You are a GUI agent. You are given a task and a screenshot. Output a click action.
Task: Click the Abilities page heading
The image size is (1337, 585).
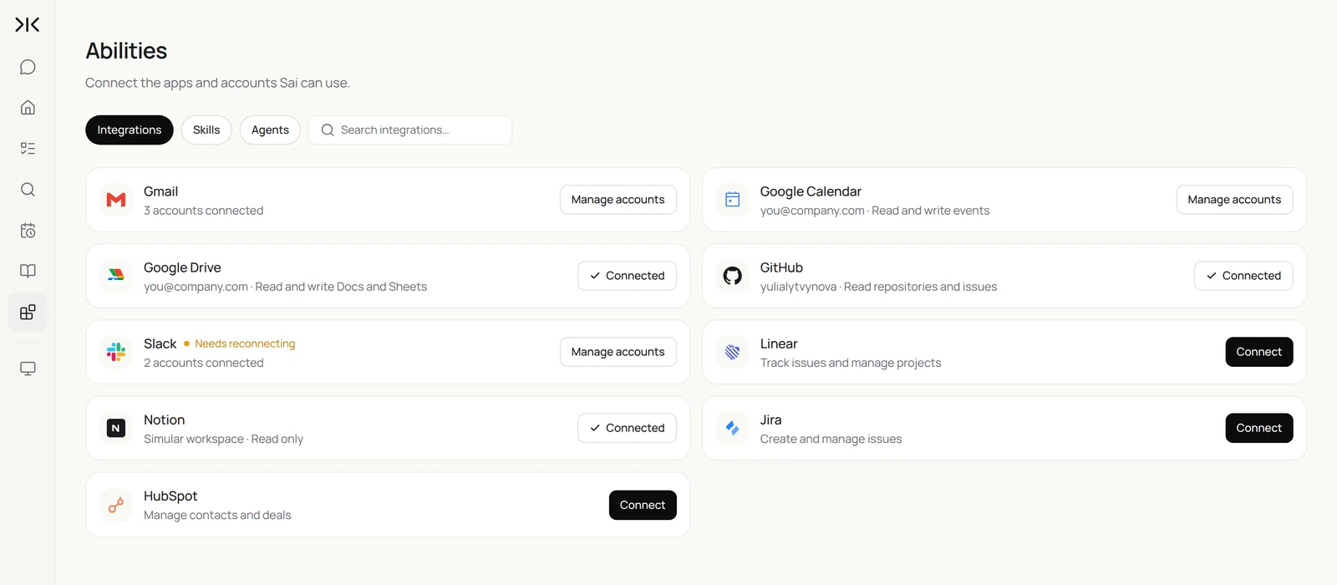tap(126, 51)
